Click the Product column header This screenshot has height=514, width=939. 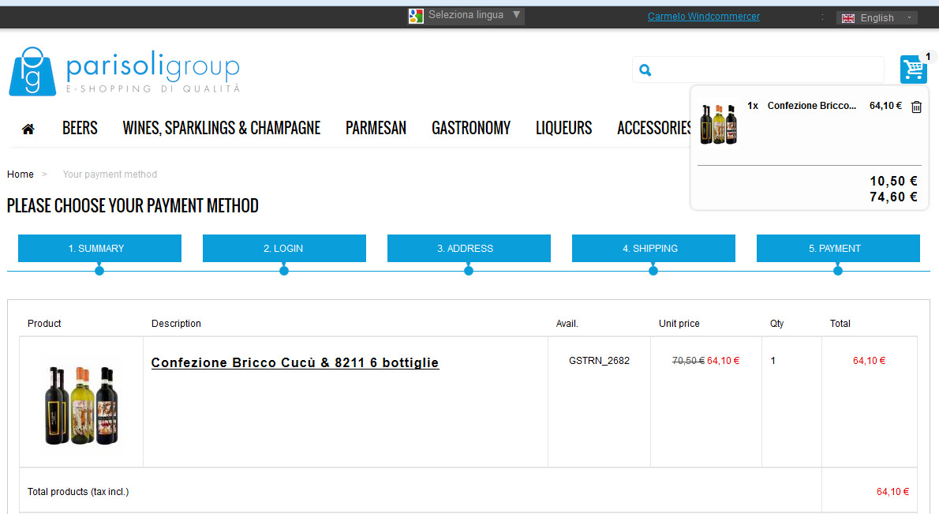44,324
